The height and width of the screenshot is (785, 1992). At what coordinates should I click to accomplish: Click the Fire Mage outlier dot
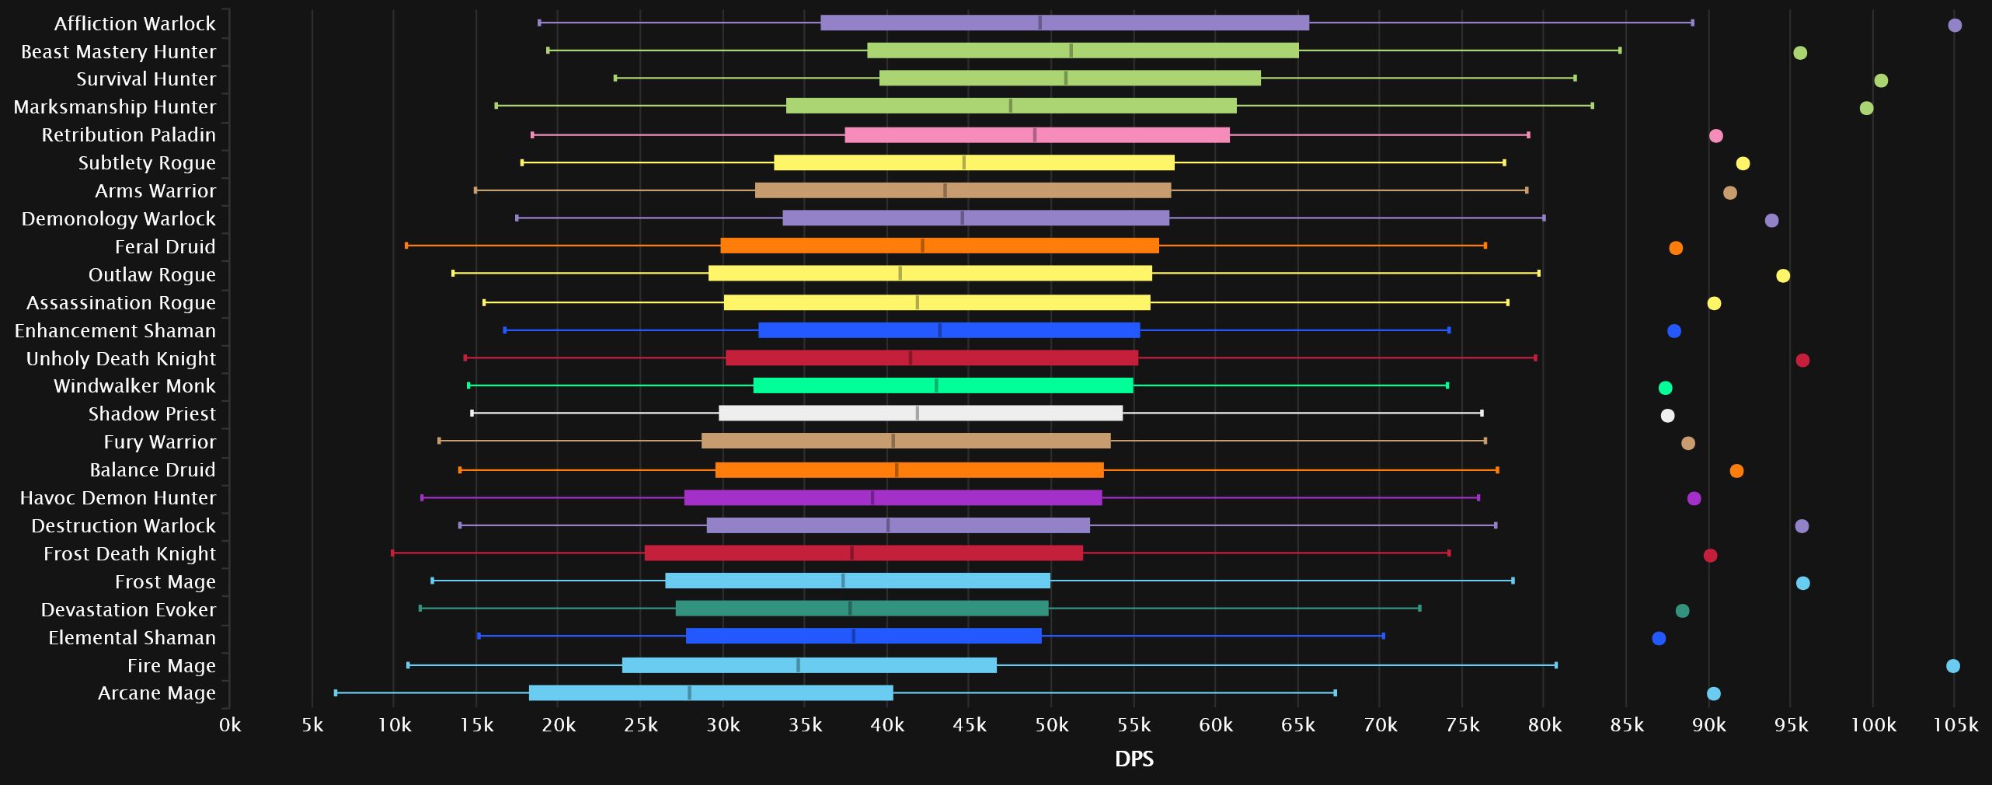click(1953, 666)
